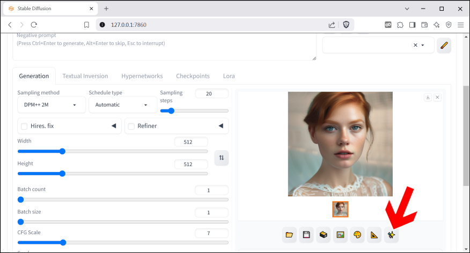Enable the Refiner checkbox
The image size is (470, 253).
[x=131, y=126]
